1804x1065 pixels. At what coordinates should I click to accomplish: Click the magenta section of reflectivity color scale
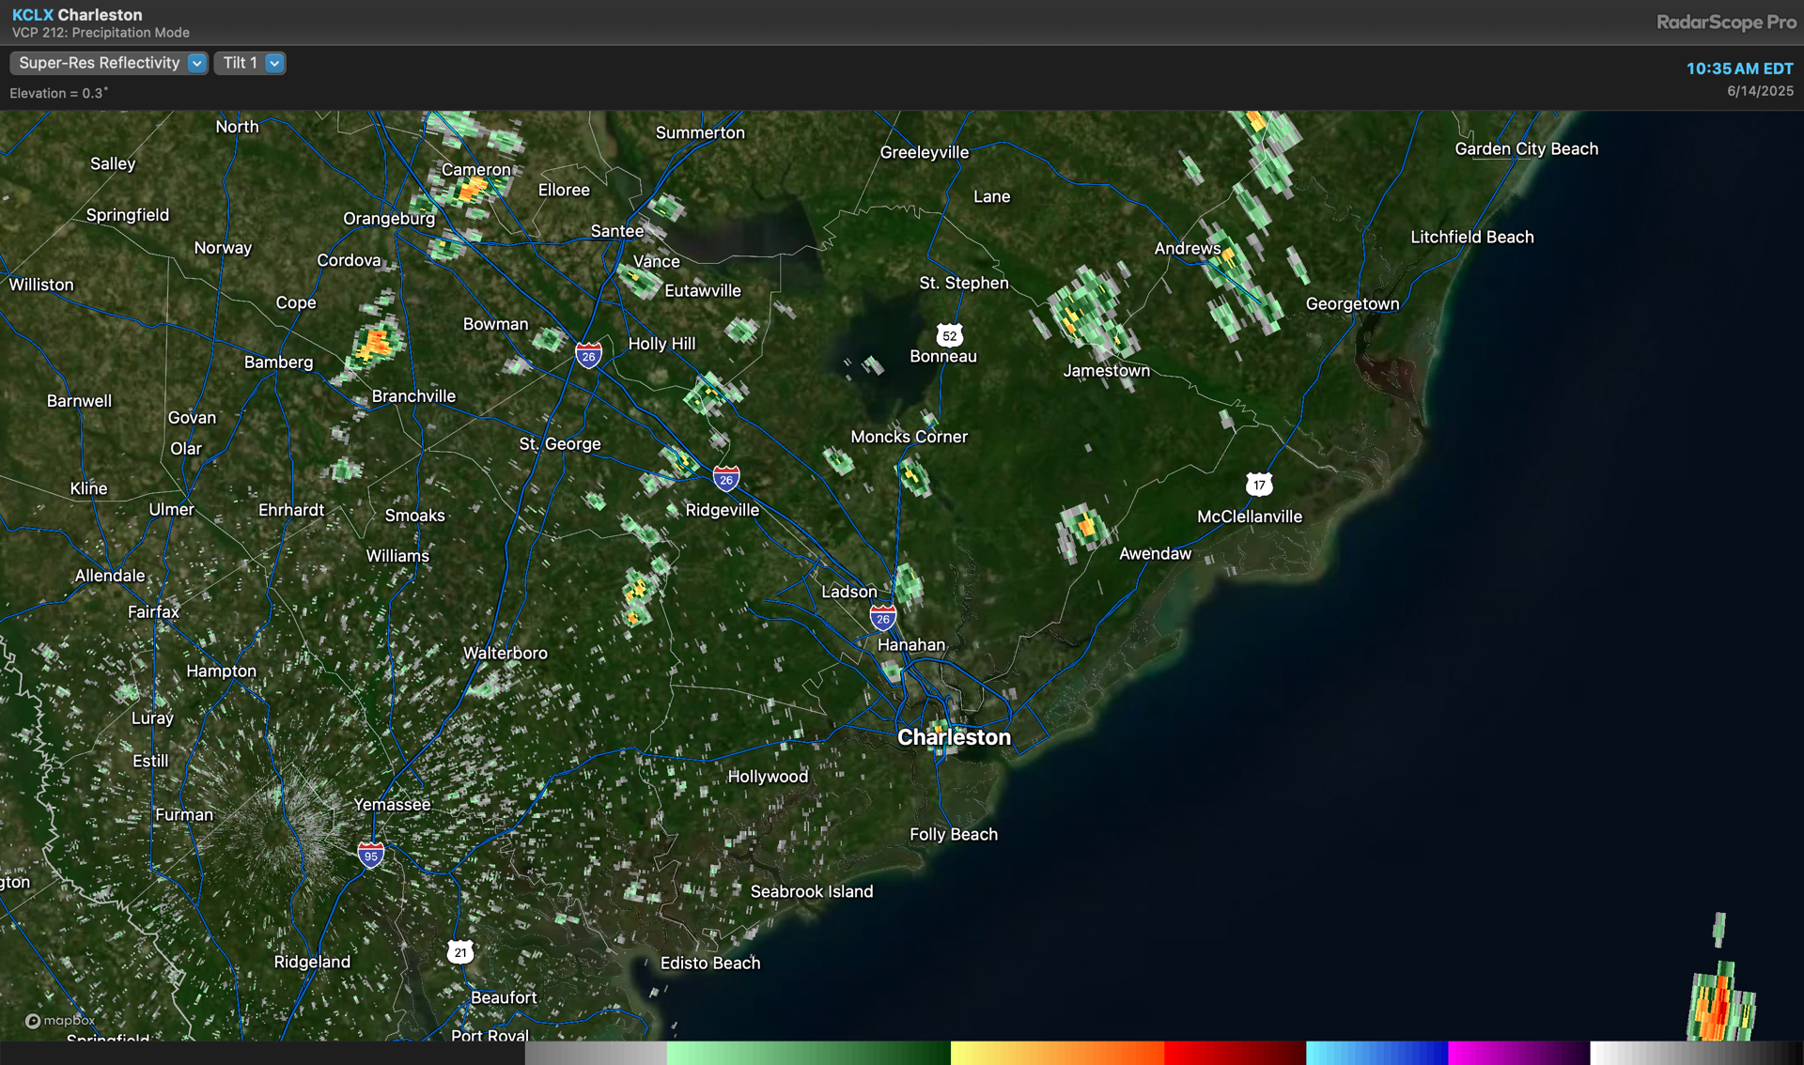coord(1518,1053)
